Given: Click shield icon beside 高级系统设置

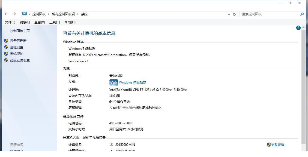Looking at the screenshot, I should point(6,60).
